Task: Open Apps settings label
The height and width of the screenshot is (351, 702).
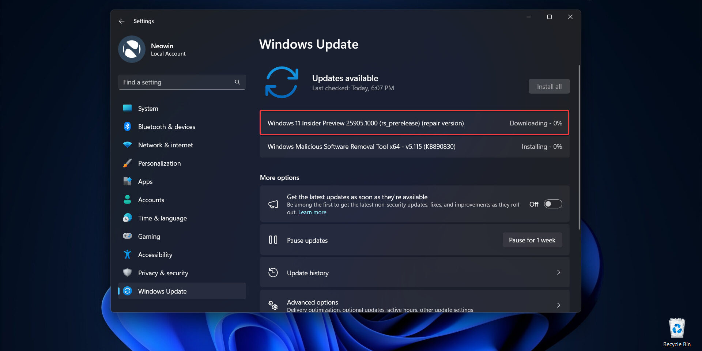Action: (146, 182)
